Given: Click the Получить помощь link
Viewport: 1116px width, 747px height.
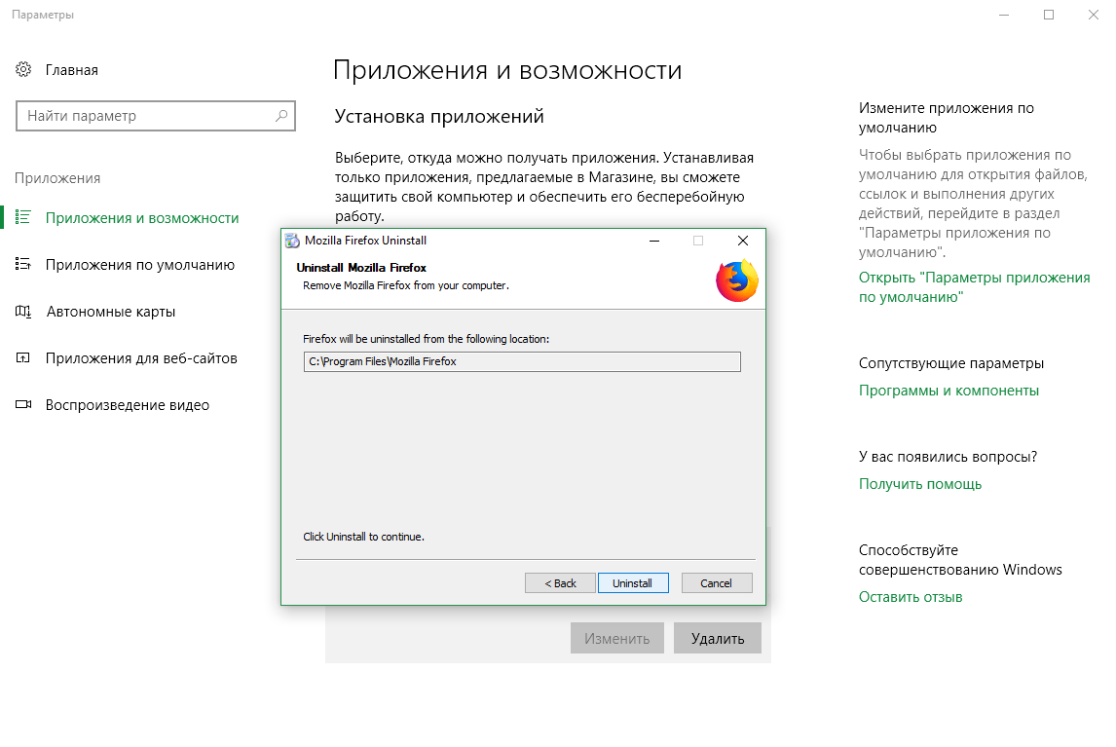Looking at the screenshot, I should [919, 484].
